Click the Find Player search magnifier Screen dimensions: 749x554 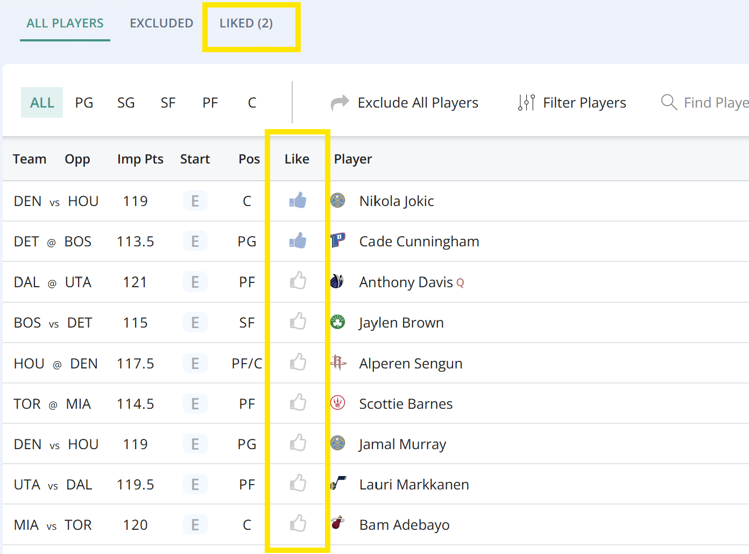(668, 102)
